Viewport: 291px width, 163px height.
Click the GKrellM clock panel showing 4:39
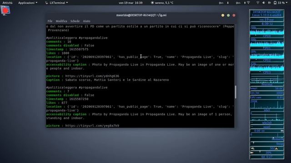pos(267,24)
